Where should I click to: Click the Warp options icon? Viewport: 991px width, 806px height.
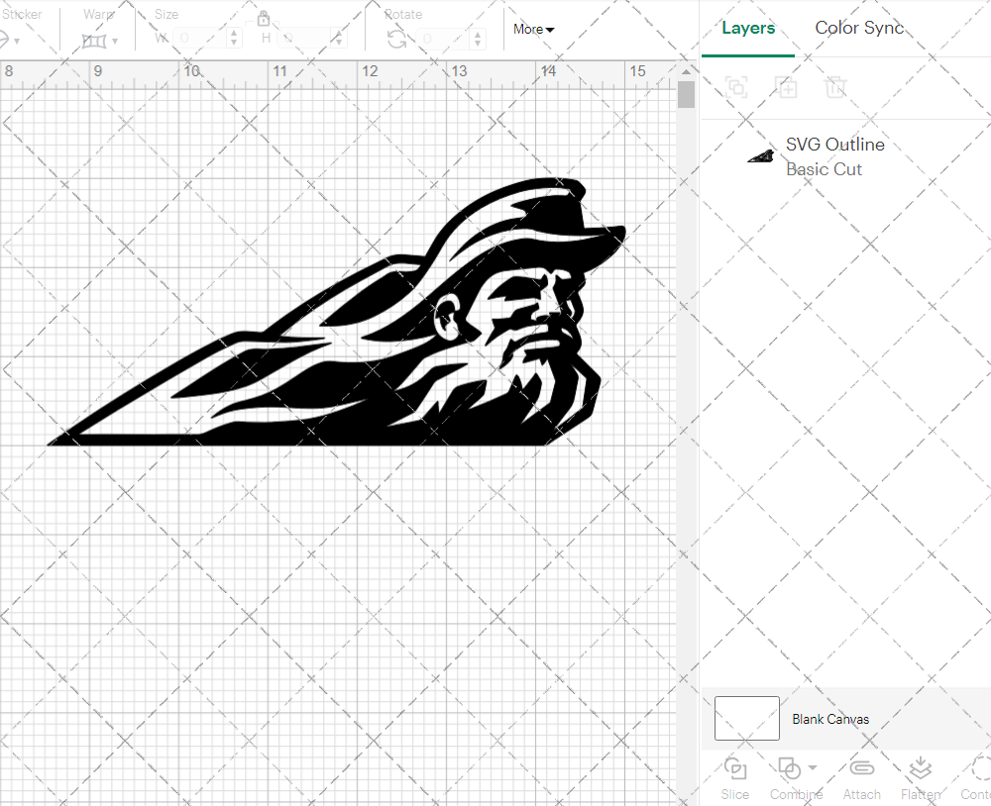coord(94,40)
